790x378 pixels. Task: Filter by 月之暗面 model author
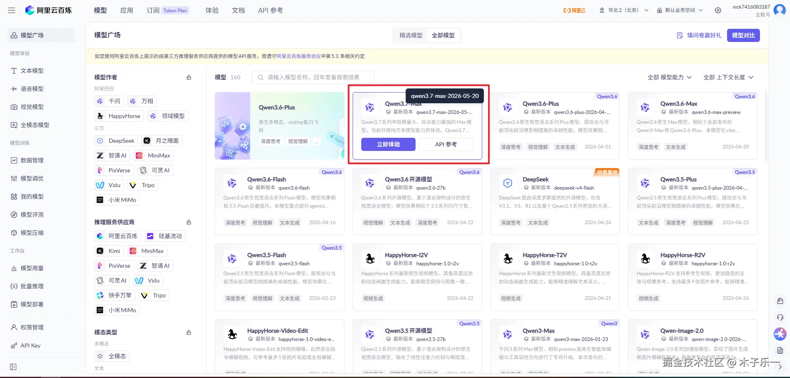pos(161,141)
